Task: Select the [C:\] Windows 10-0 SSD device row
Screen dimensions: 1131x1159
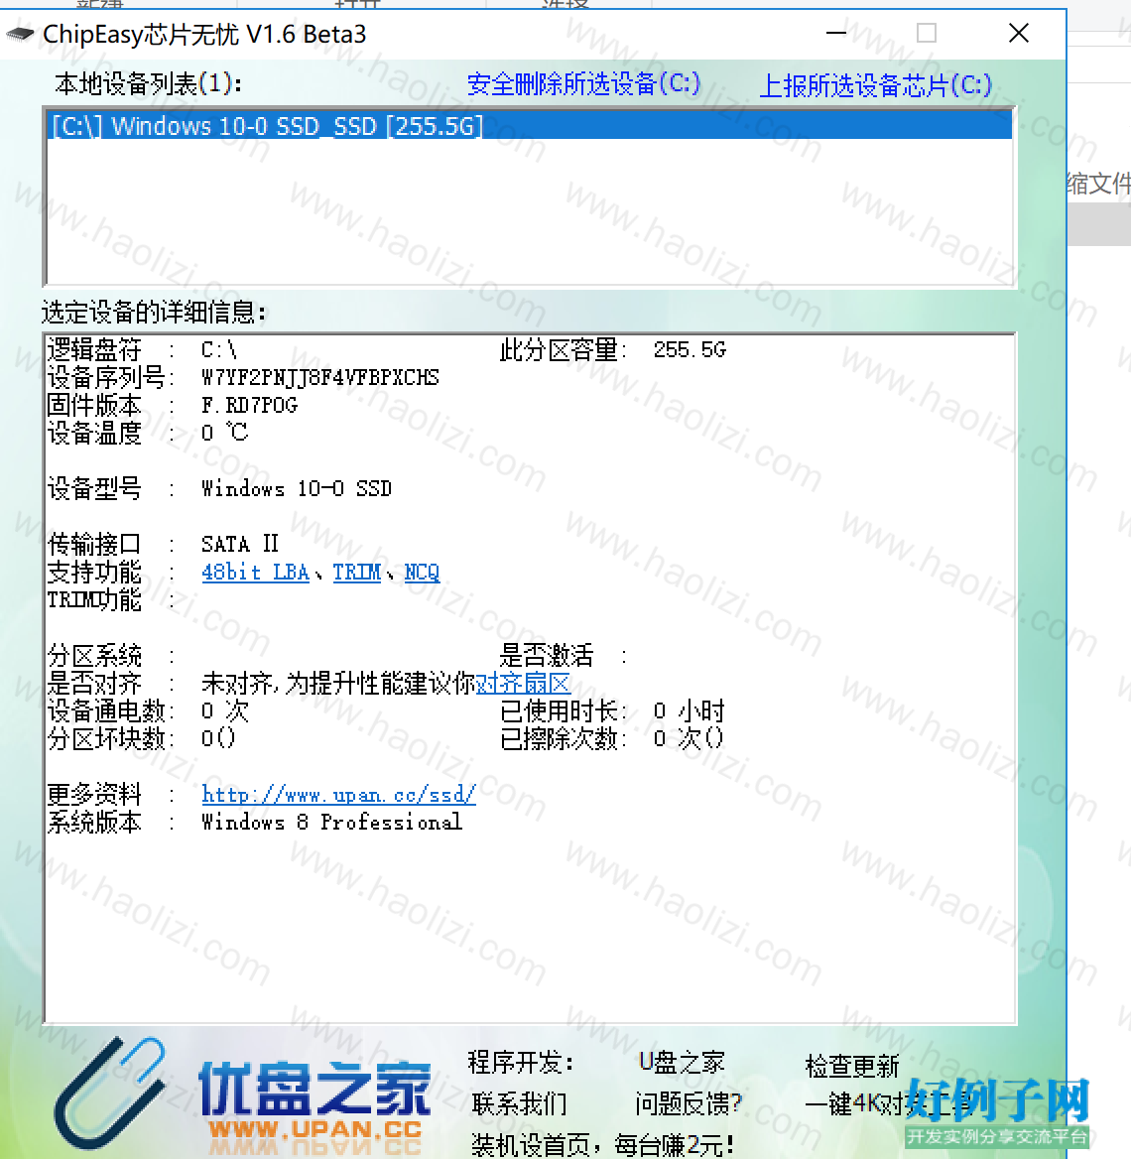Action: point(529,126)
